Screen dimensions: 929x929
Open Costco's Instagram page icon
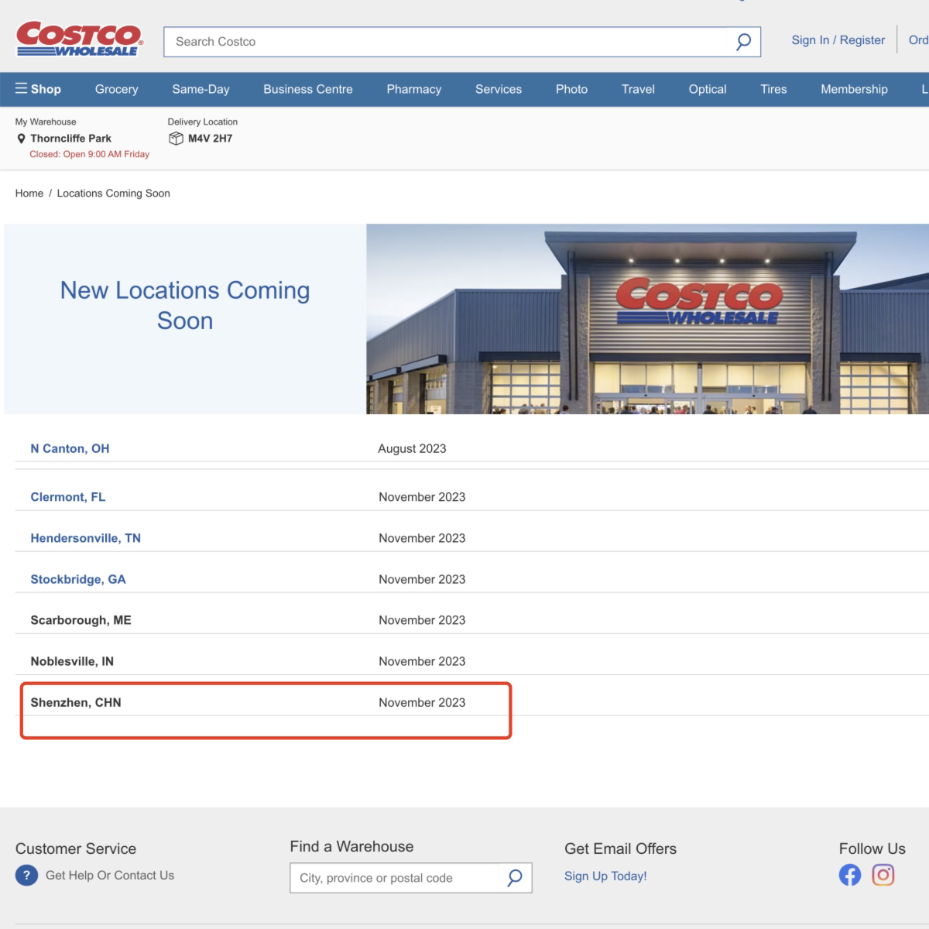[x=883, y=876]
